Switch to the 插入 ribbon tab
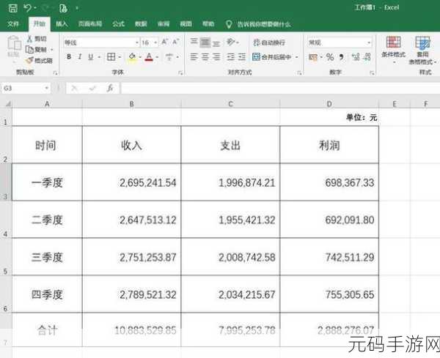Image resolution: width=440 pixels, height=358 pixels. click(62, 24)
